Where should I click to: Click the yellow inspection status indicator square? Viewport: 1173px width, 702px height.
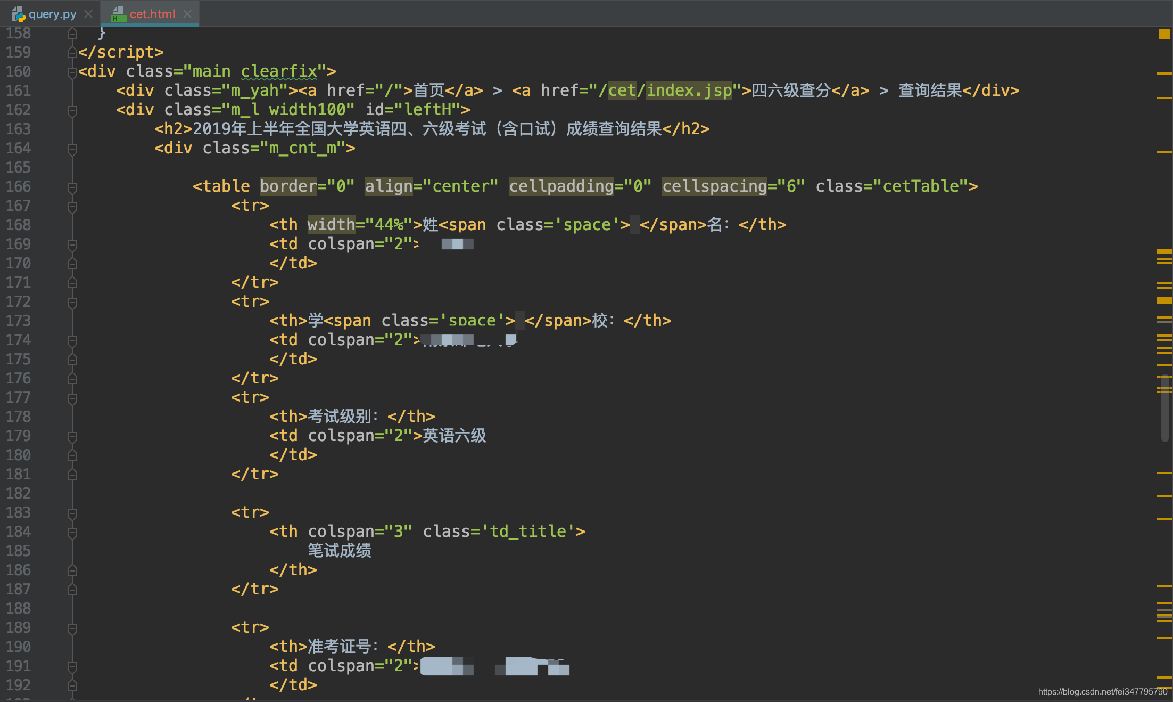tap(1164, 34)
